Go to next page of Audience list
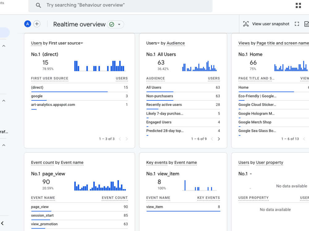This screenshot has width=309, height=231. [x=219, y=139]
